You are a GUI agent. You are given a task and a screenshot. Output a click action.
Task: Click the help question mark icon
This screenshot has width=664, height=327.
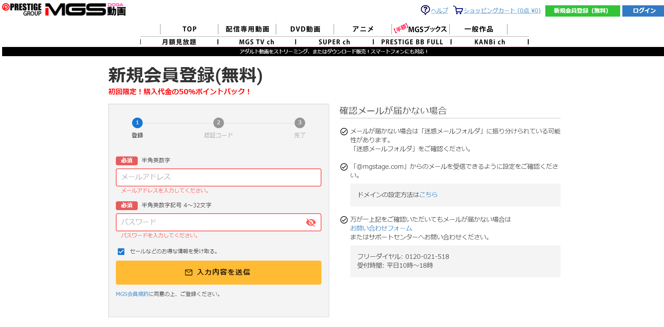click(425, 10)
